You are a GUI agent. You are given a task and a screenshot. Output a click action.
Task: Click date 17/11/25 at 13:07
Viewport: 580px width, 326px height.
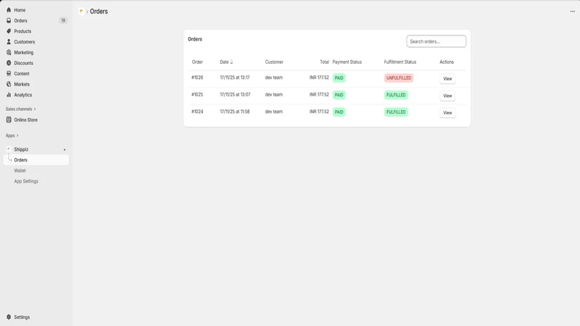tap(235, 95)
